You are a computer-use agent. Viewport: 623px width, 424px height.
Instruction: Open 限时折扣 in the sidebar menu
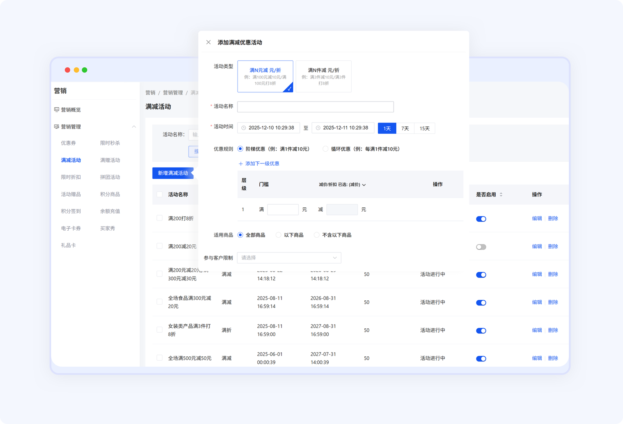pos(71,177)
